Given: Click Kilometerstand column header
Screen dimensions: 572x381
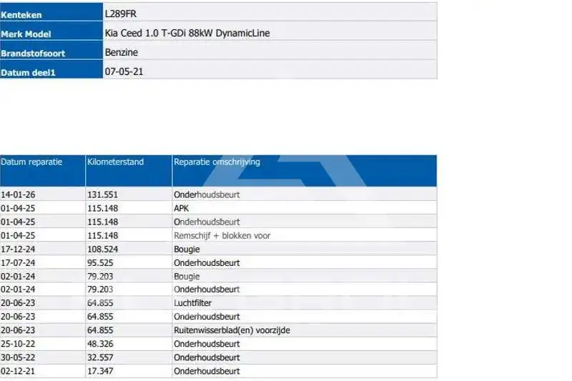Looking at the screenshot, I should point(116,162).
